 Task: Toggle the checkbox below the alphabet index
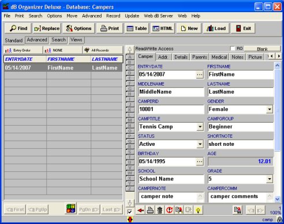click(x=130, y=212)
